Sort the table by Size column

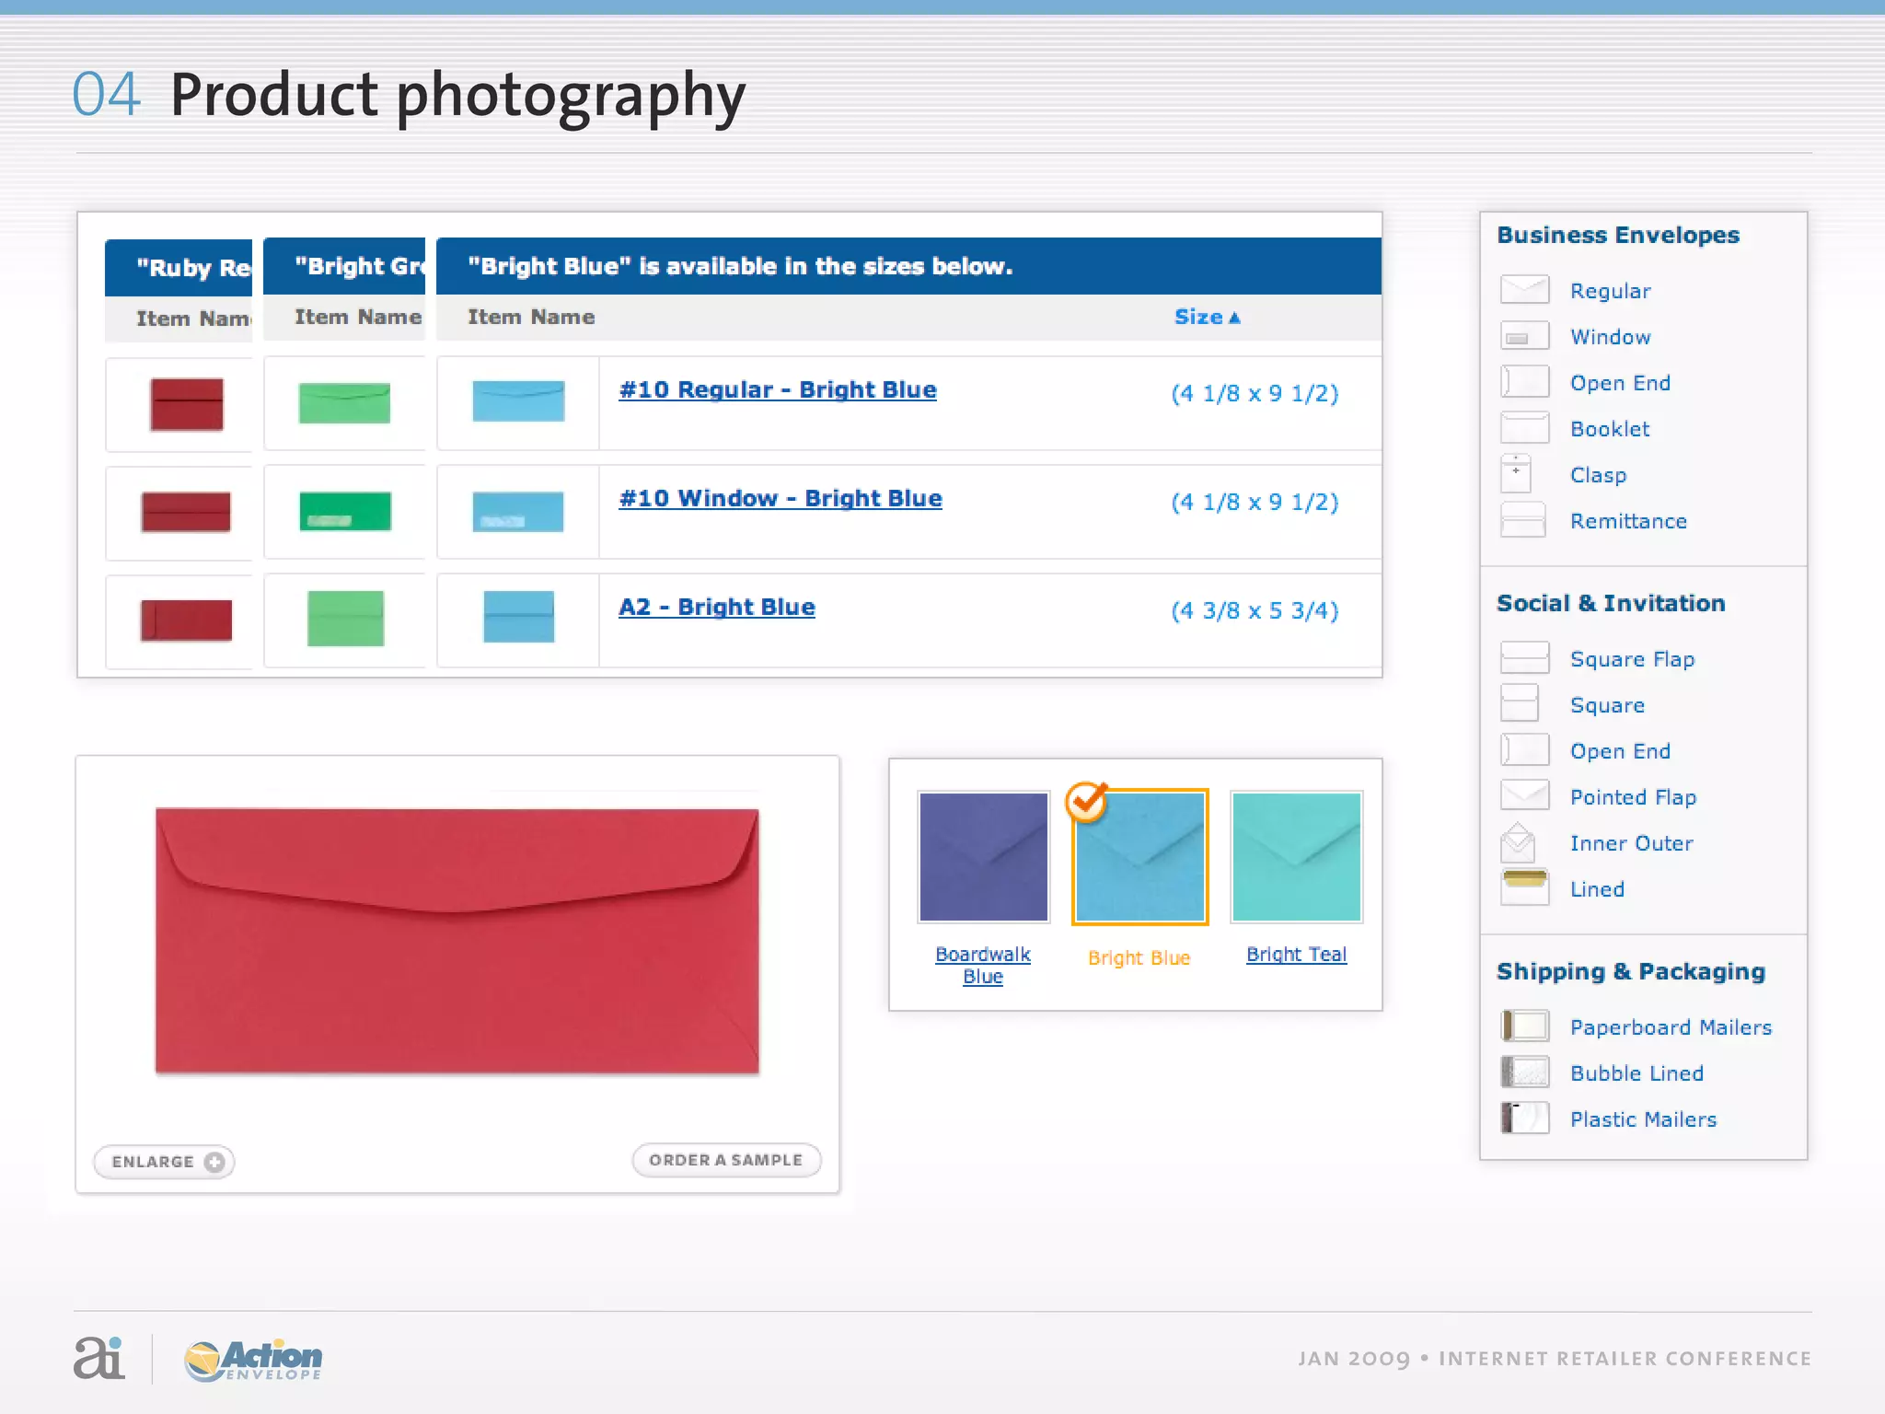click(x=1207, y=317)
